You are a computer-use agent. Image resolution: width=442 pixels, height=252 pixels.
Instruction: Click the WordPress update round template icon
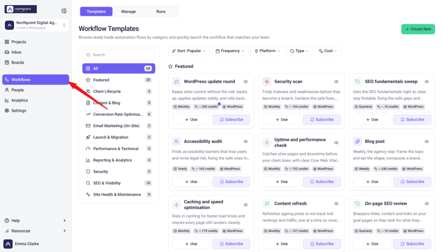177,81
